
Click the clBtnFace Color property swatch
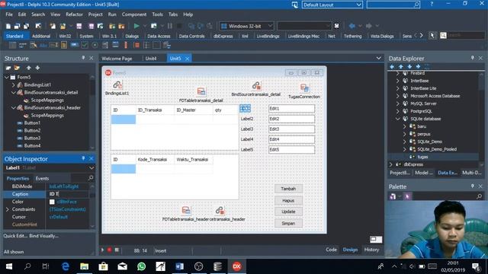coord(52,202)
